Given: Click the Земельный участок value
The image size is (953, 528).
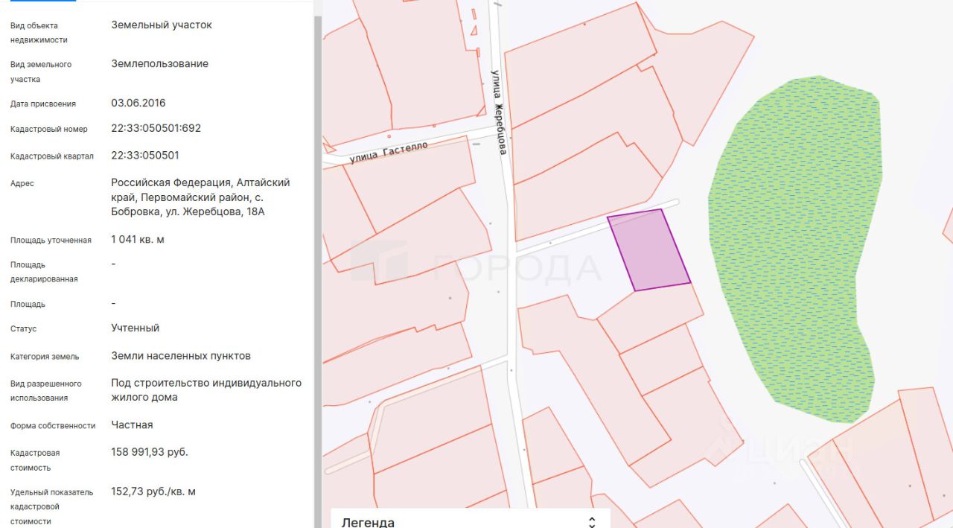Looking at the screenshot, I should pyautogui.click(x=162, y=25).
